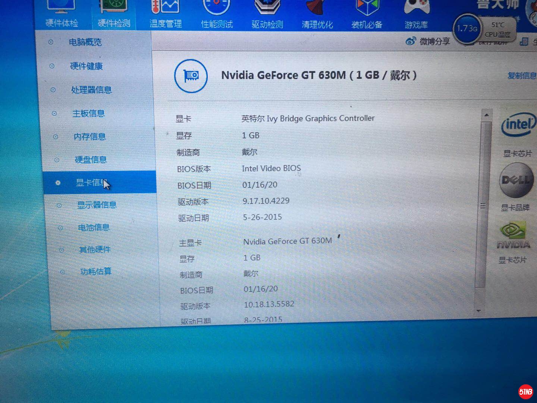Image resolution: width=537 pixels, height=403 pixels.
Task: Click 复制信息 copy info link
Action: [522, 76]
